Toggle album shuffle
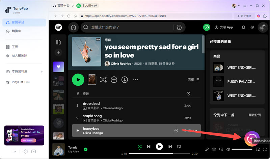 103,80
